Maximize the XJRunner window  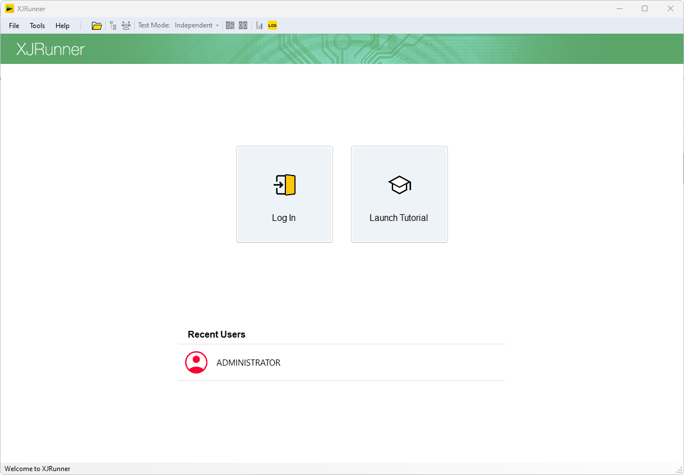coord(645,8)
